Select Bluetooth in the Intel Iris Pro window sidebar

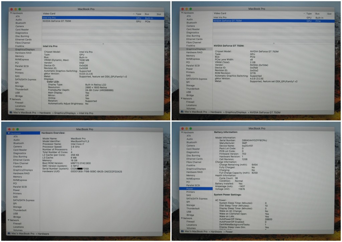pos(21,23)
